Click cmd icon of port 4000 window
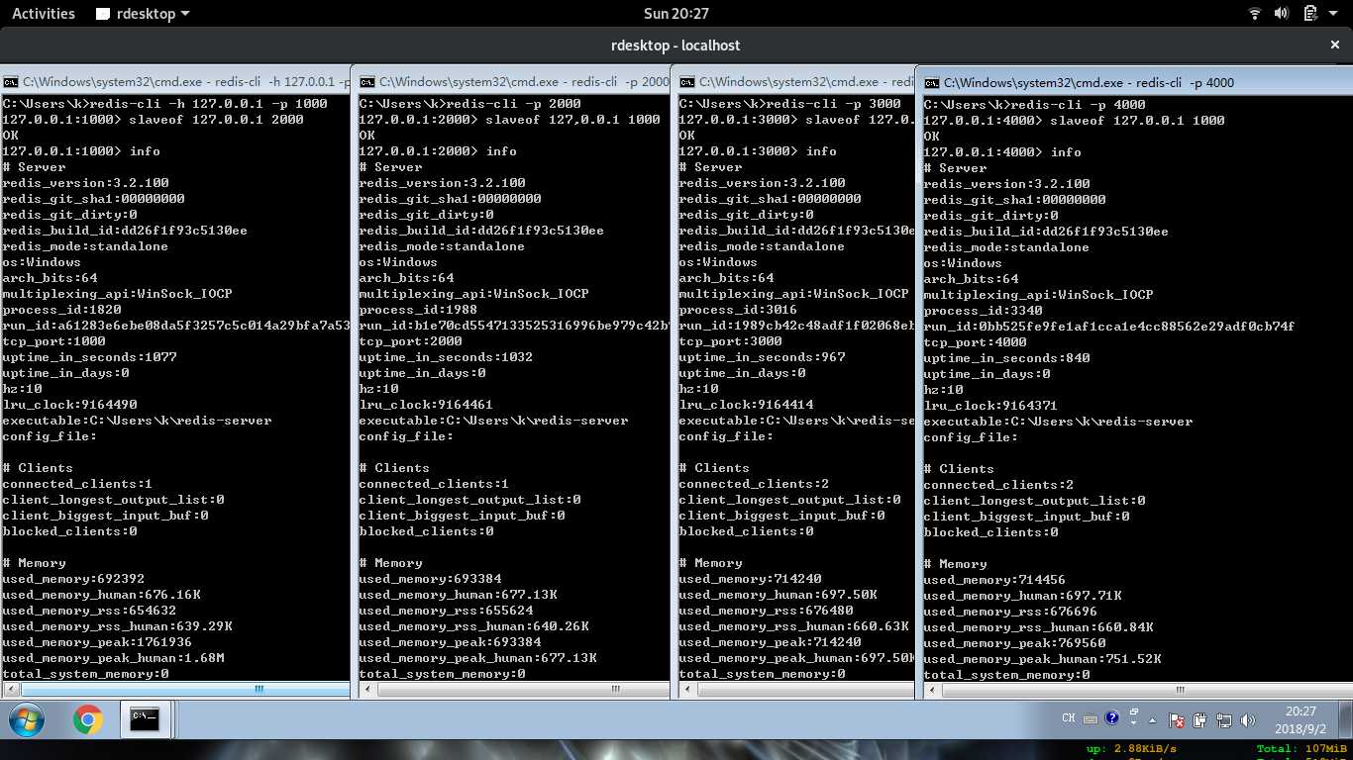This screenshot has width=1353, height=760. point(931,83)
